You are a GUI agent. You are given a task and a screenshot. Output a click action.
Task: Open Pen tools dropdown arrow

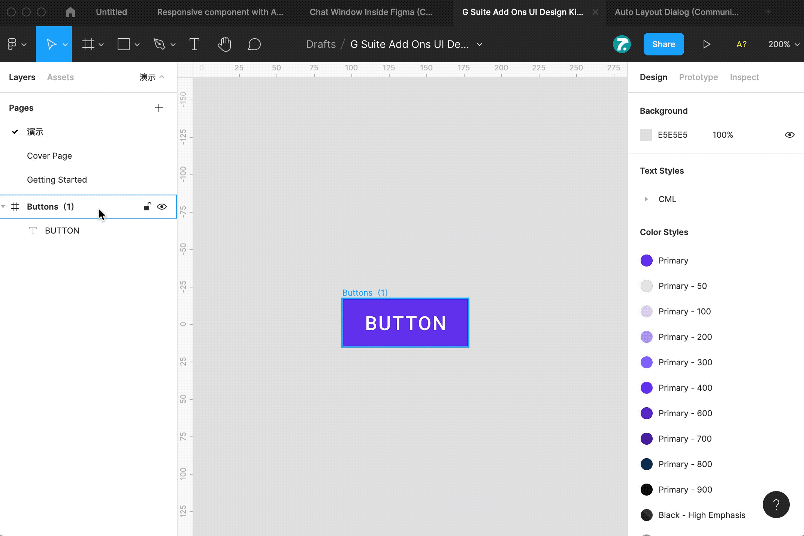pos(173,45)
